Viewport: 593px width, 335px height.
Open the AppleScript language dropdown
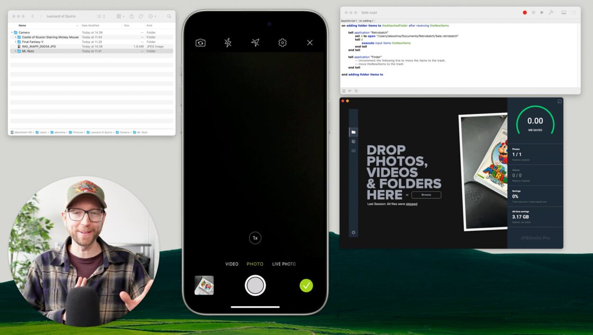(x=349, y=21)
